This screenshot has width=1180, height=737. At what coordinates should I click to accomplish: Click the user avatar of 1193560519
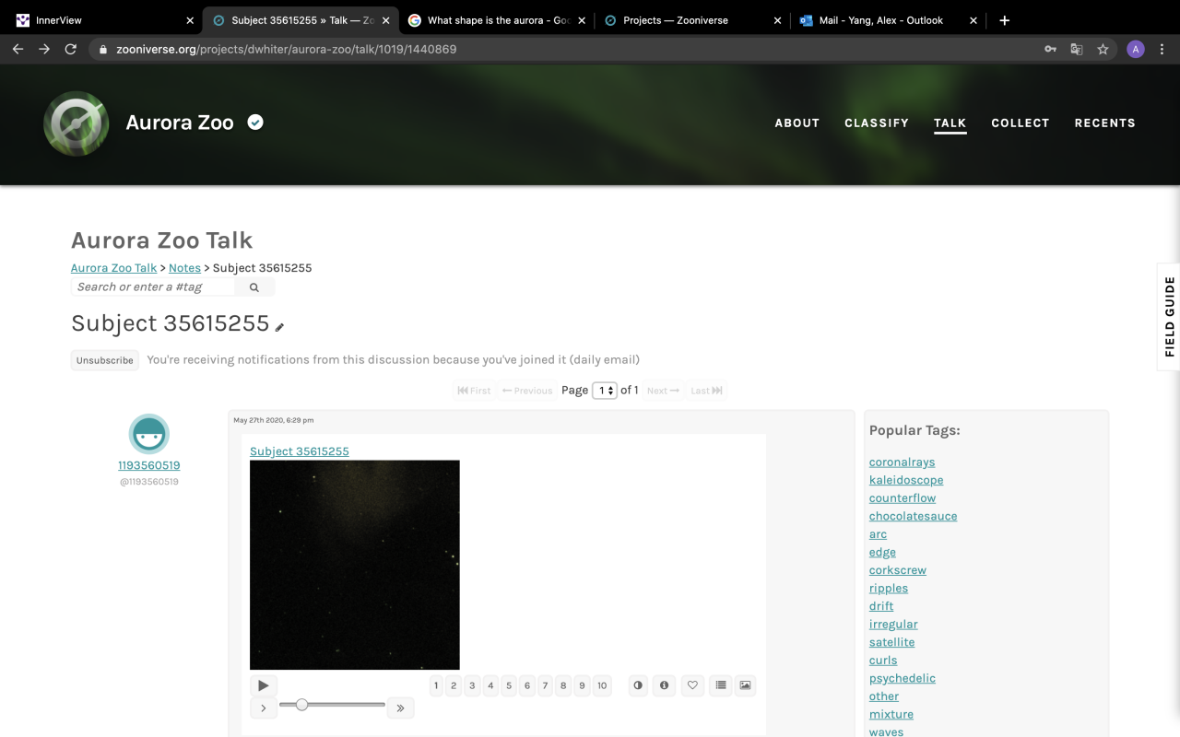[149, 434]
